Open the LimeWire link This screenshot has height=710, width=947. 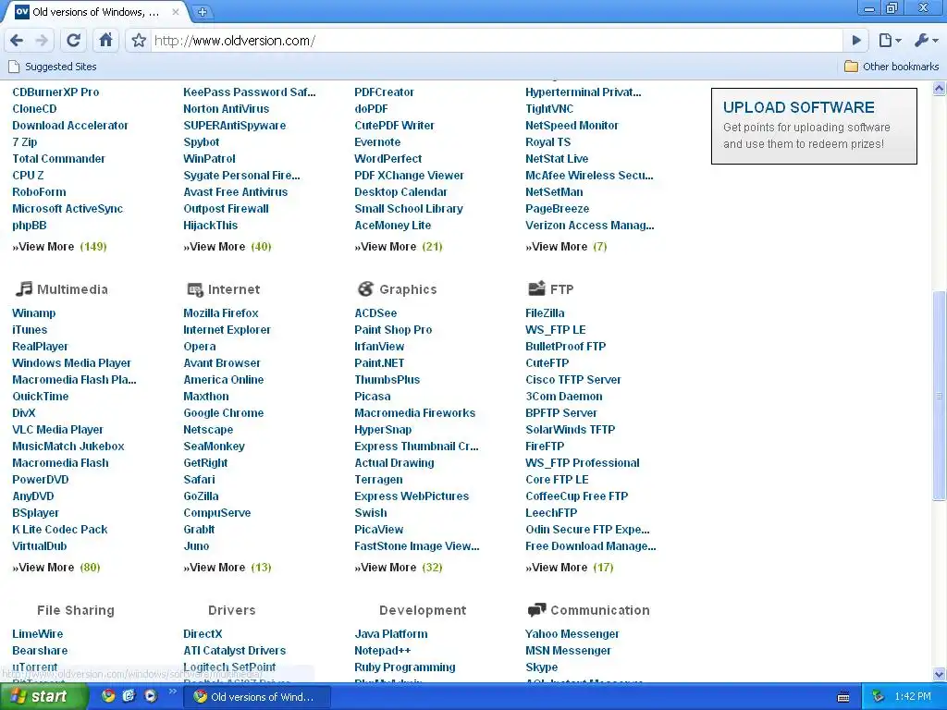[x=37, y=633]
